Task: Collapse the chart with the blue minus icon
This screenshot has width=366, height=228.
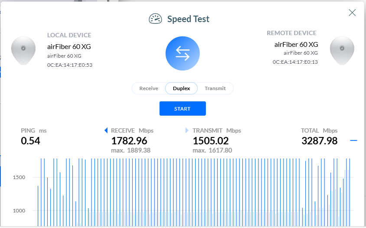Action: point(353,140)
